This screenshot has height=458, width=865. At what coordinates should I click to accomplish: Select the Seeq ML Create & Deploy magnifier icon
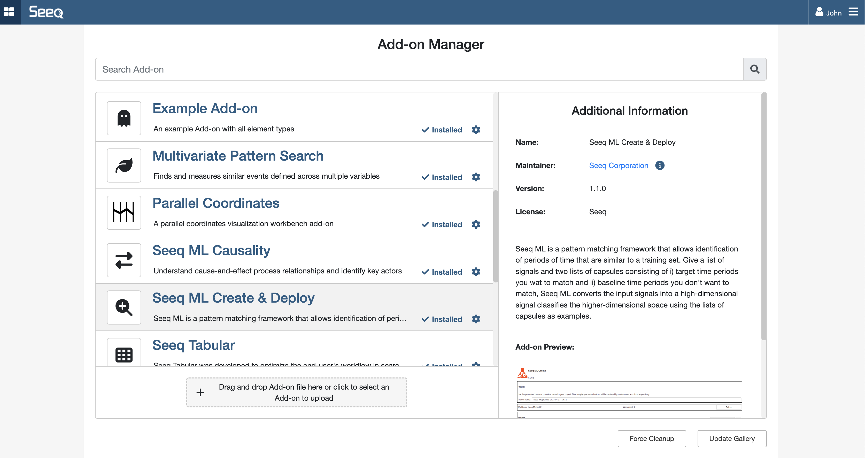point(123,307)
